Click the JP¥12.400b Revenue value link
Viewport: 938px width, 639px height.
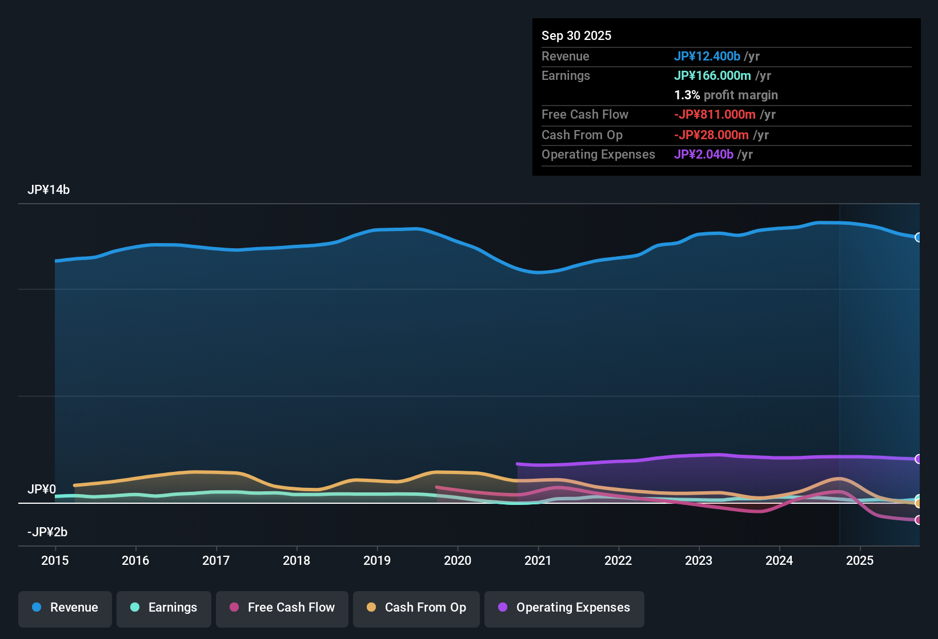click(708, 56)
